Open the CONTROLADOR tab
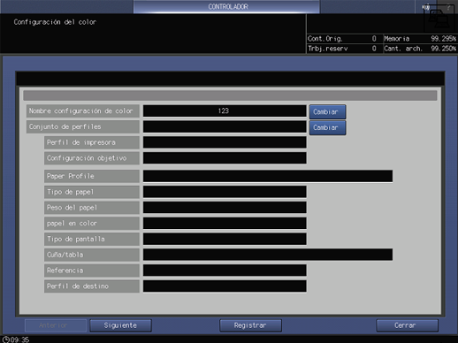Image resolution: width=458 pixels, height=343 pixels. click(226, 6)
